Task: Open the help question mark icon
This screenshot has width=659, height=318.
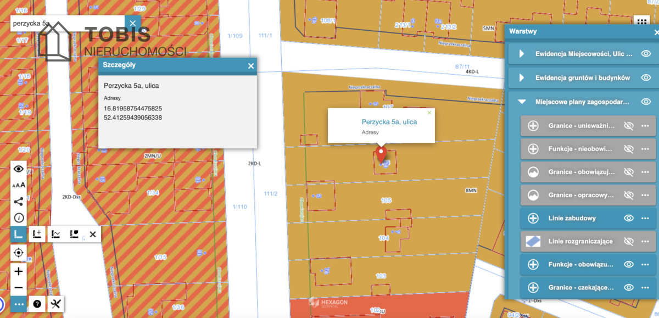Action: (x=37, y=304)
